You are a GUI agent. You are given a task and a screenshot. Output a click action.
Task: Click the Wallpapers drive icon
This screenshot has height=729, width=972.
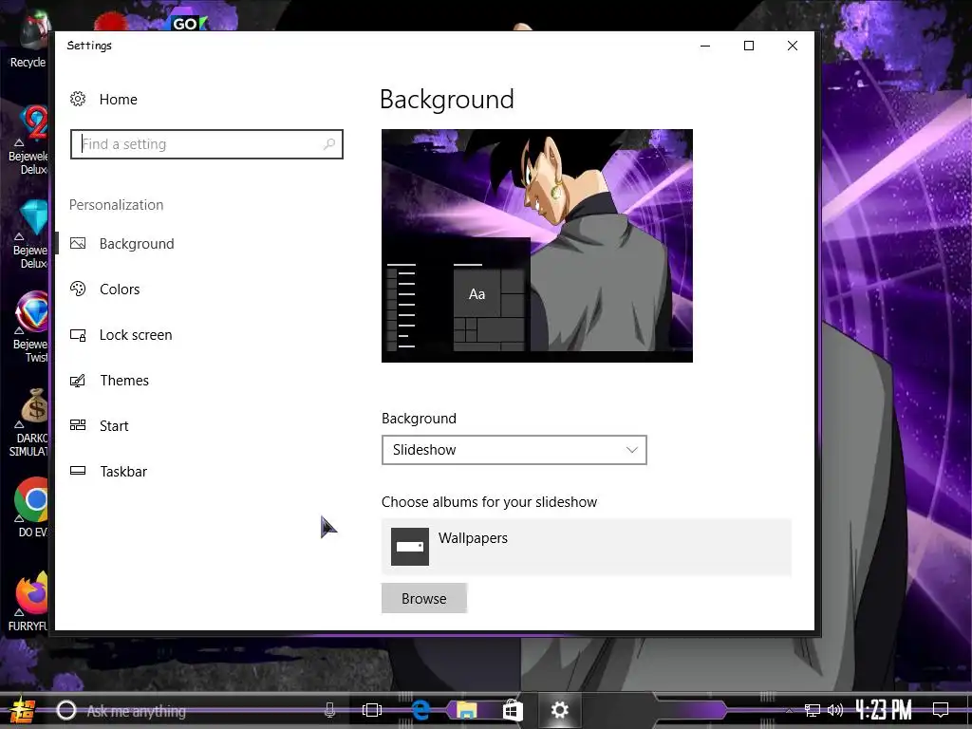(x=410, y=547)
